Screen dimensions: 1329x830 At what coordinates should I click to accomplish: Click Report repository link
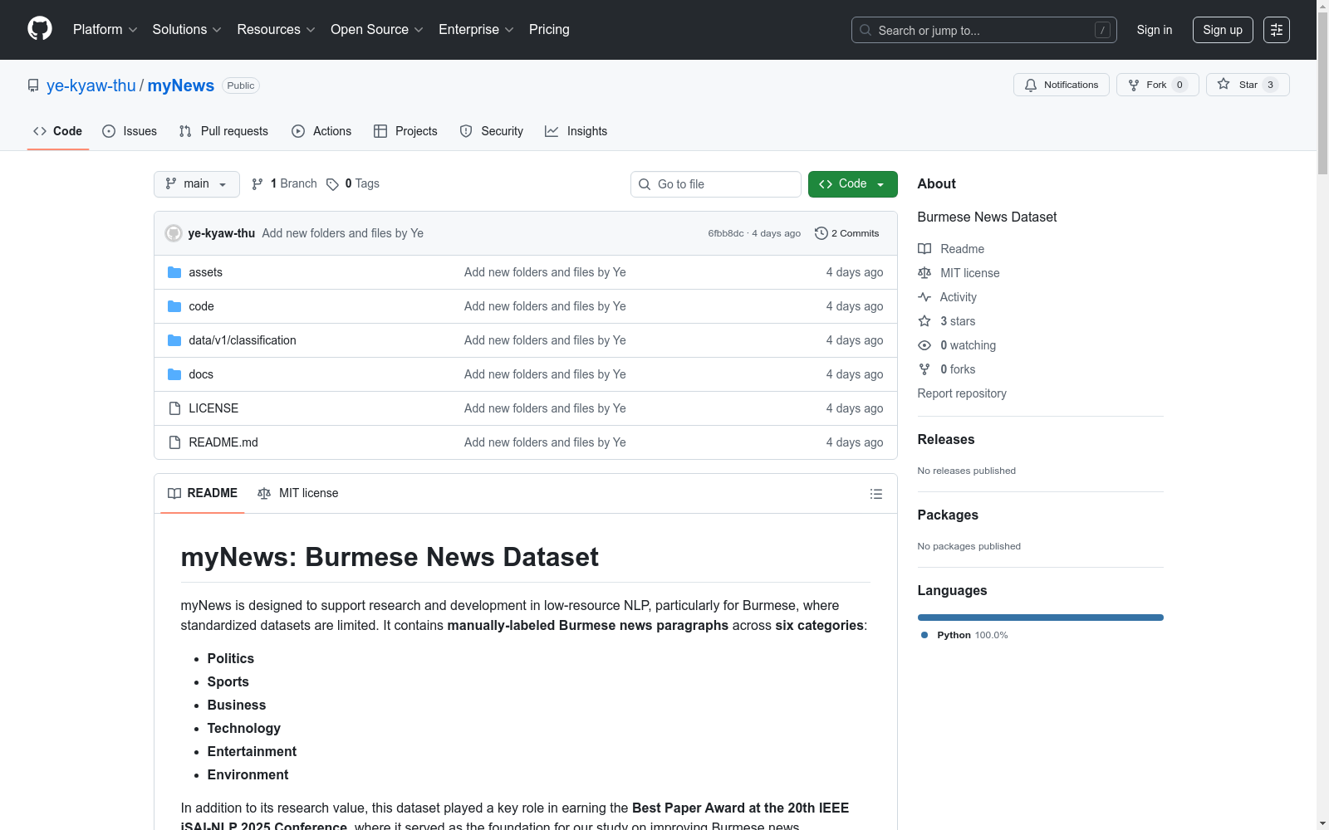(x=962, y=393)
